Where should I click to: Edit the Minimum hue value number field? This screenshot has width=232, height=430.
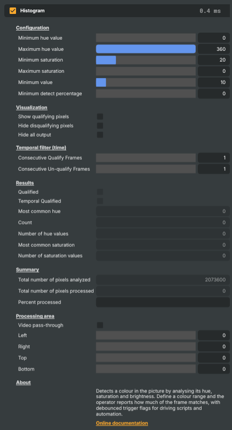pos(214,38)
